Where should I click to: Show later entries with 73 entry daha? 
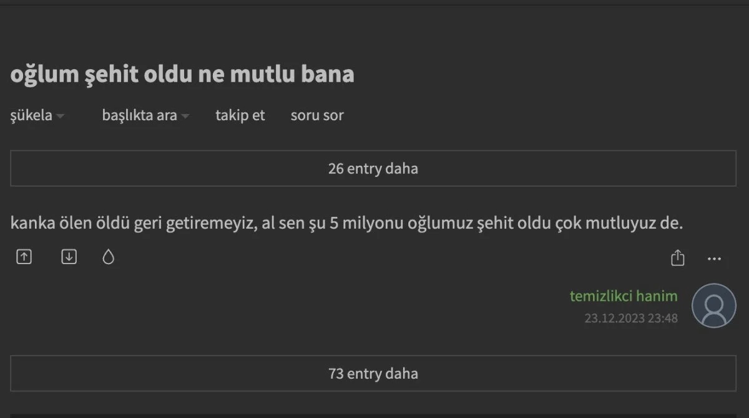[x=373, y=373]
